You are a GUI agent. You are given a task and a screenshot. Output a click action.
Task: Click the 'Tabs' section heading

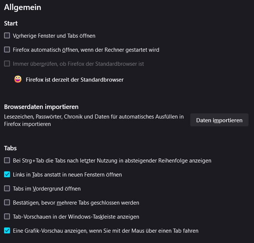coord(10,148)
